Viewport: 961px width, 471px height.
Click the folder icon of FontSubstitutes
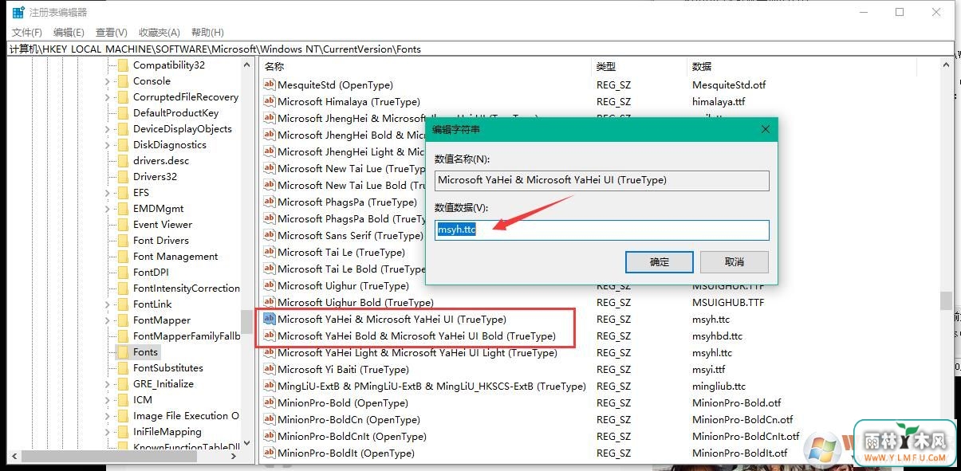coord(123,368)
